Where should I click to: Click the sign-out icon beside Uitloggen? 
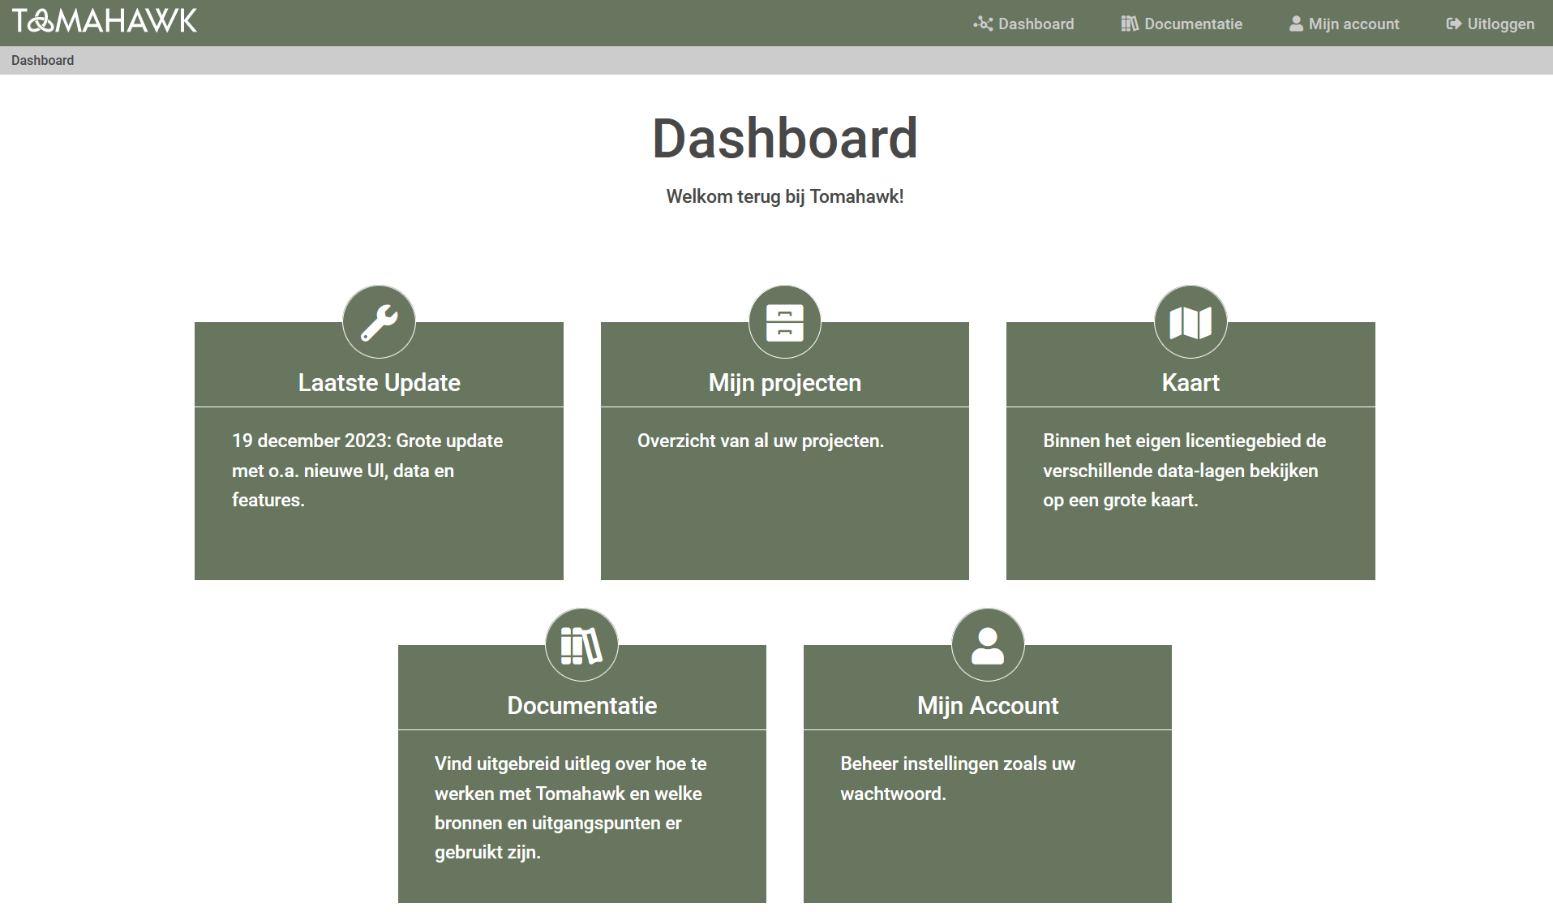coord(1454,24)
